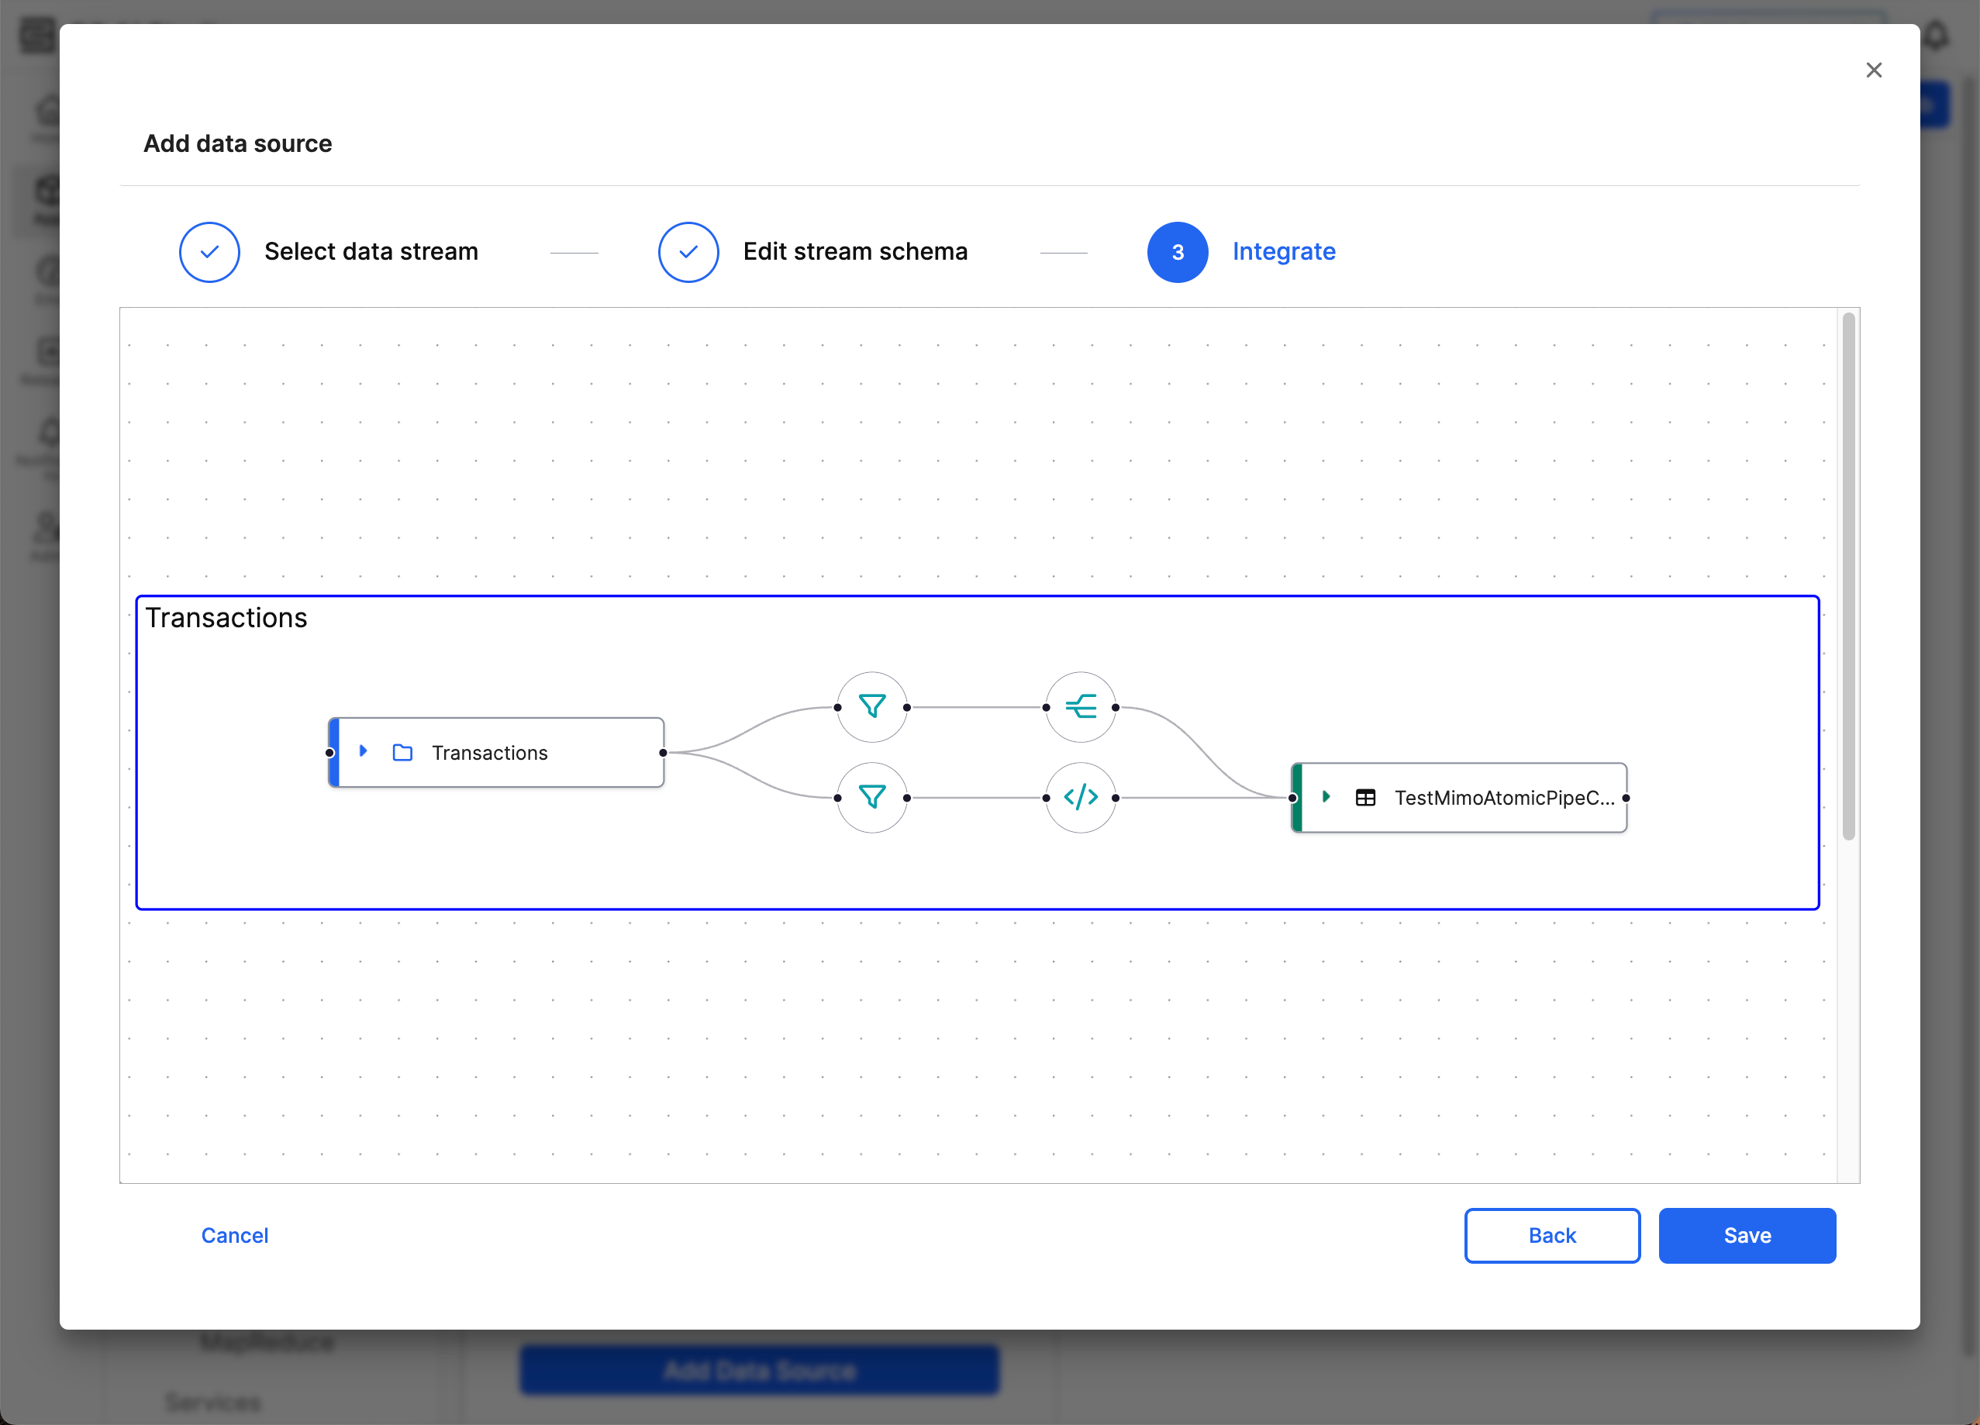
Task: Click the table icon in TestMimoAtomicPipeC node
Action: (x=1366, y=797)
